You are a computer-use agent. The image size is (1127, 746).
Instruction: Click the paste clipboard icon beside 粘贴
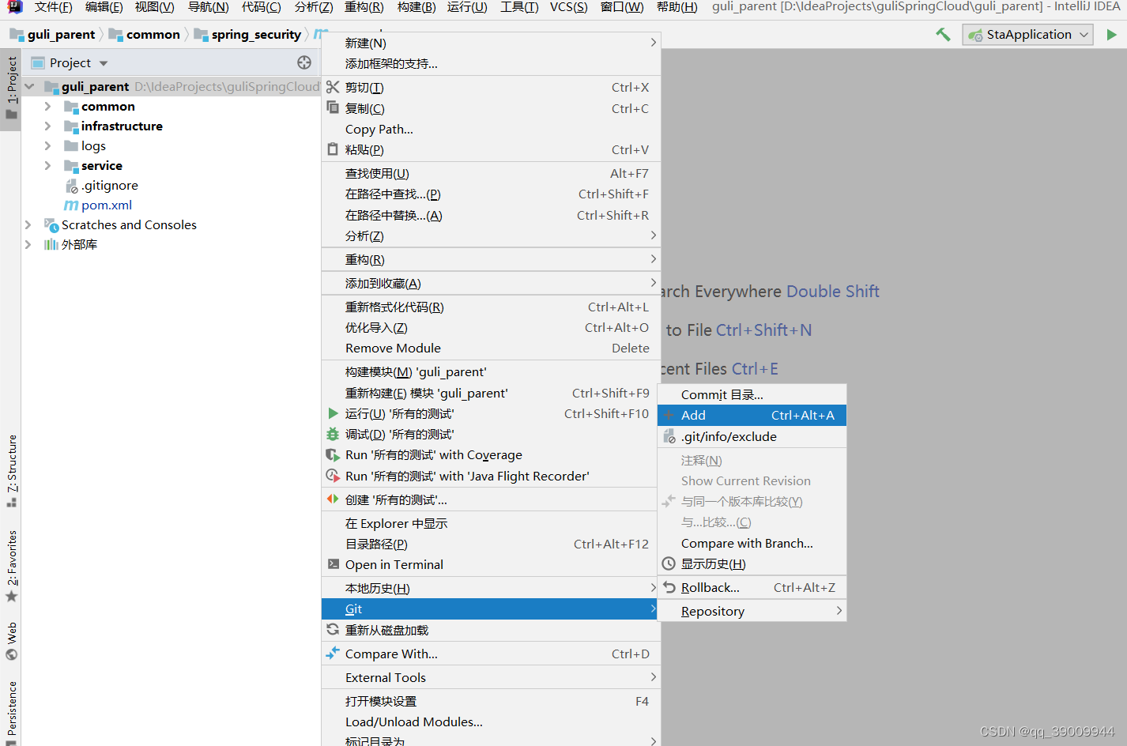(x=333, y=149)
